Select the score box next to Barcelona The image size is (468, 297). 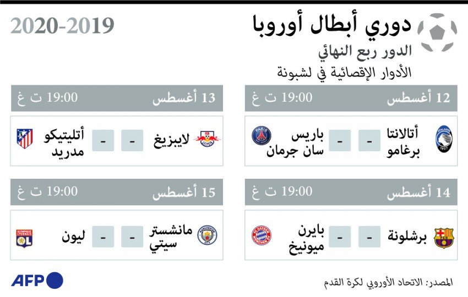point(369,237)
